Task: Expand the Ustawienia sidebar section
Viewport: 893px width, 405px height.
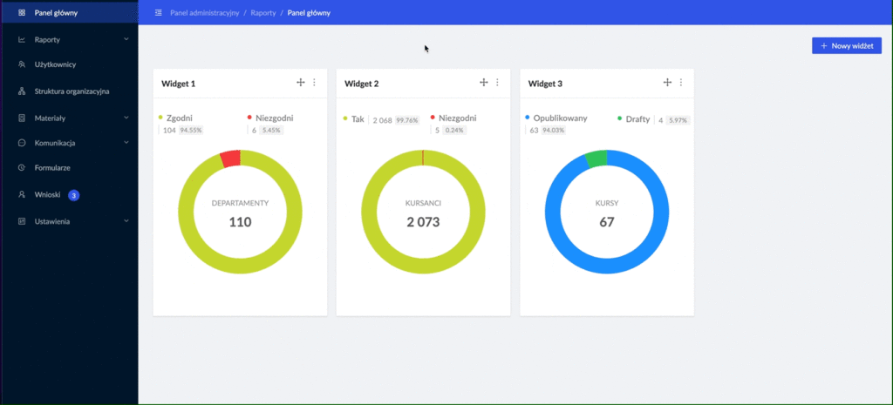Action: (x=126, y=221)
